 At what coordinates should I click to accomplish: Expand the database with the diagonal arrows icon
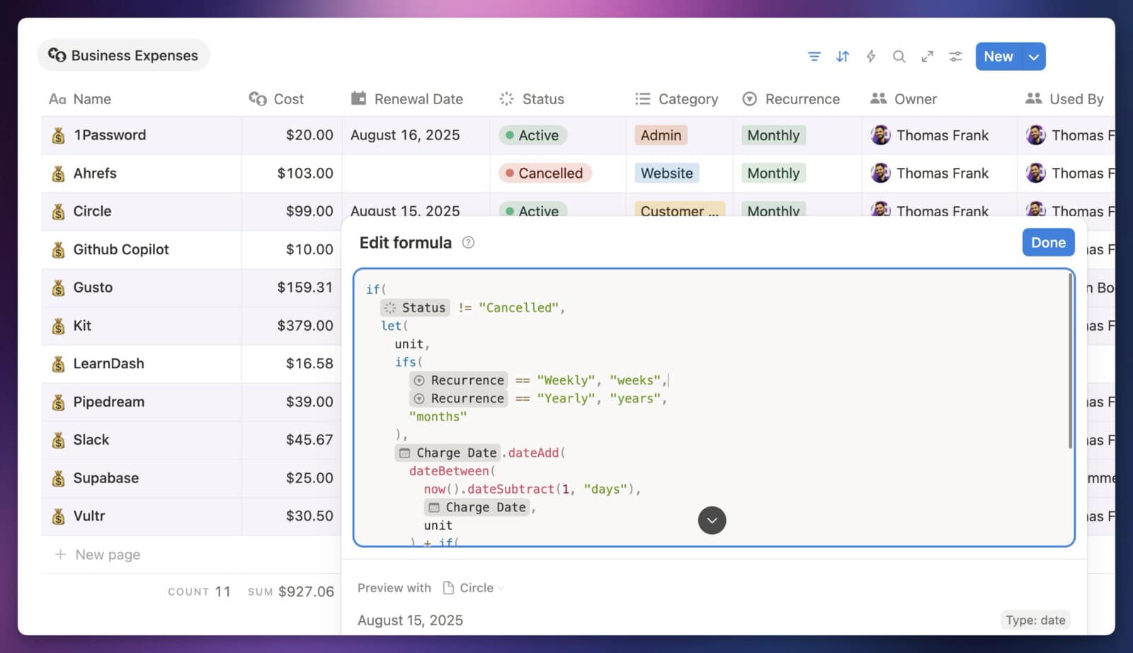click(x=928, y=56)
